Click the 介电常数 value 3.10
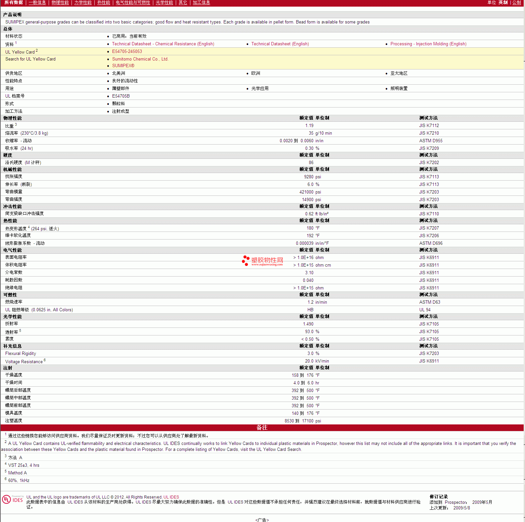Image resolution: width=525 pixels, height=522 pixels. pyautogui.click(x=309, y=273)
